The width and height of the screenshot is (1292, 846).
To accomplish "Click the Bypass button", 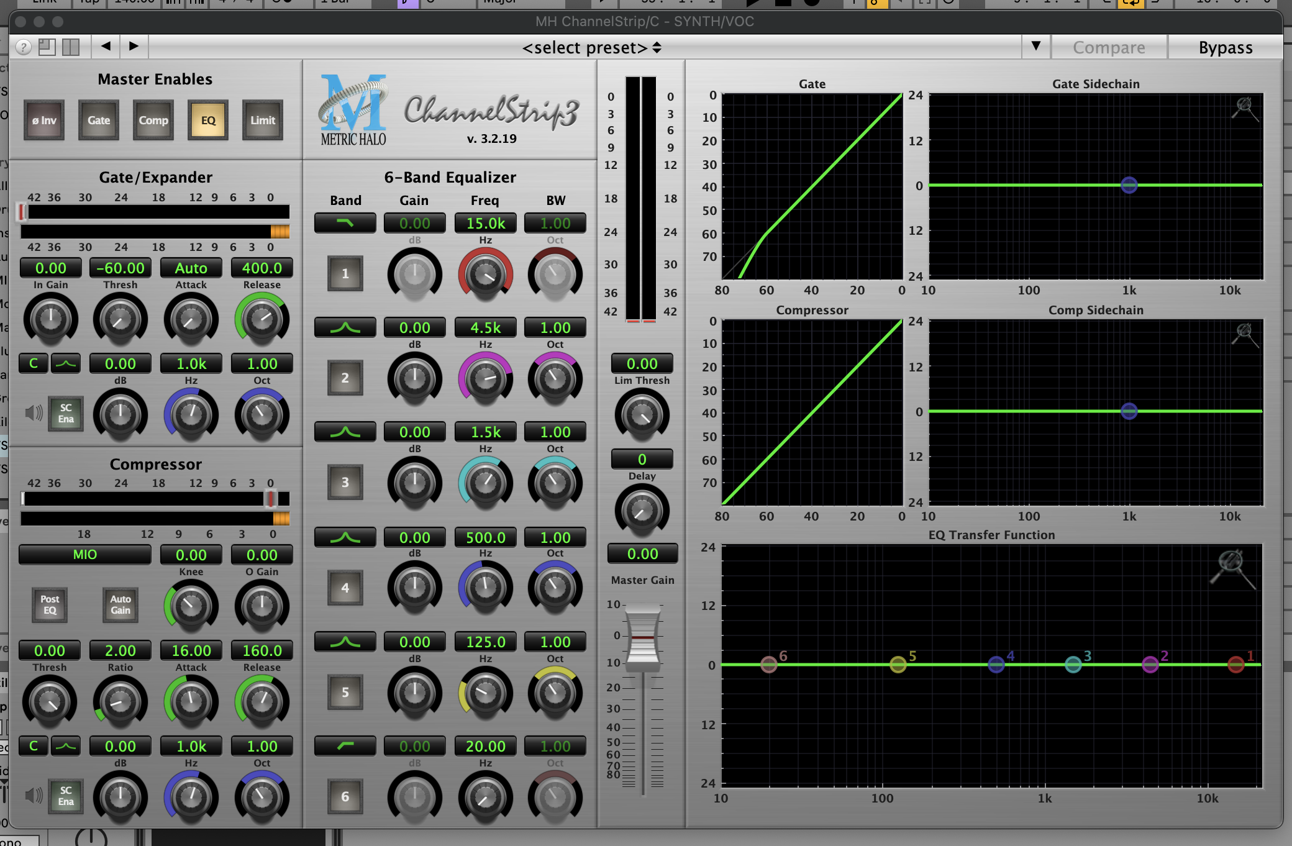I will pos(1225,47).
